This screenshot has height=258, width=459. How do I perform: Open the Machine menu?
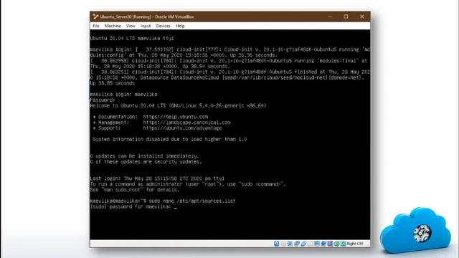pyautogui.click(x=113, y=26)
